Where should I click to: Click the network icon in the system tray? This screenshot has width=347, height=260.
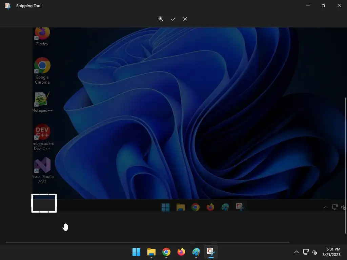tap(306, 252)
